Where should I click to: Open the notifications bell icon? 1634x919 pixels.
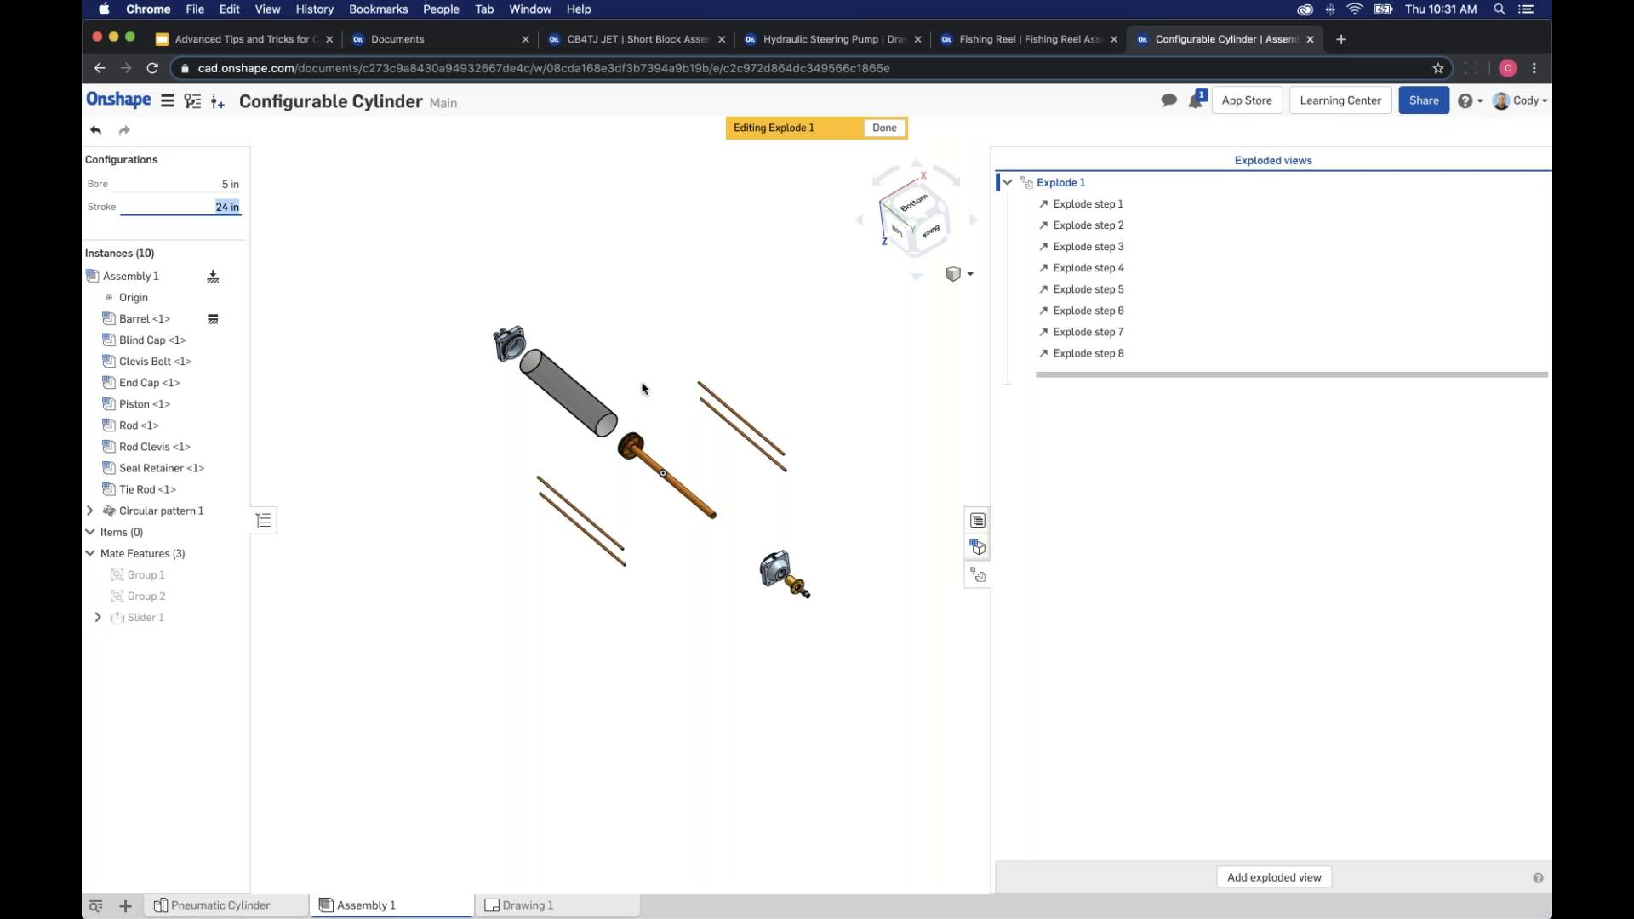point(1197,100)
